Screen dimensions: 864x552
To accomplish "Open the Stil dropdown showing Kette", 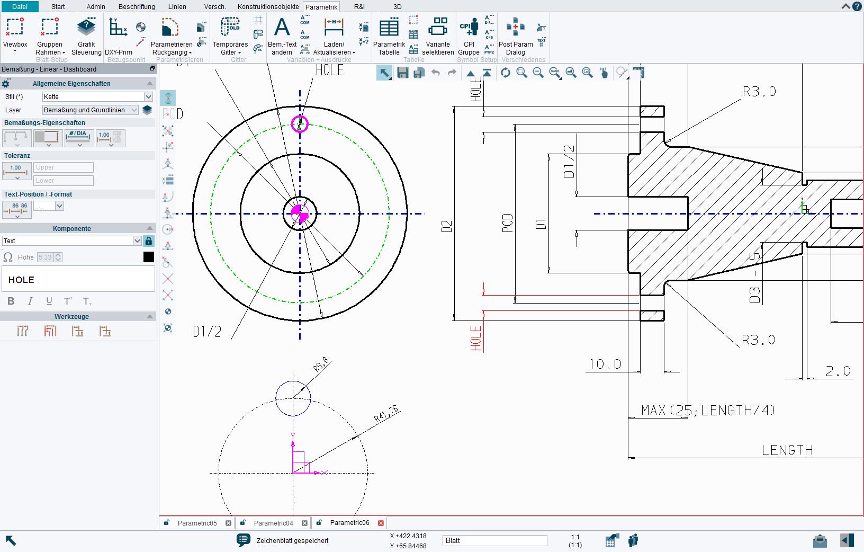I will click(149, 96).
